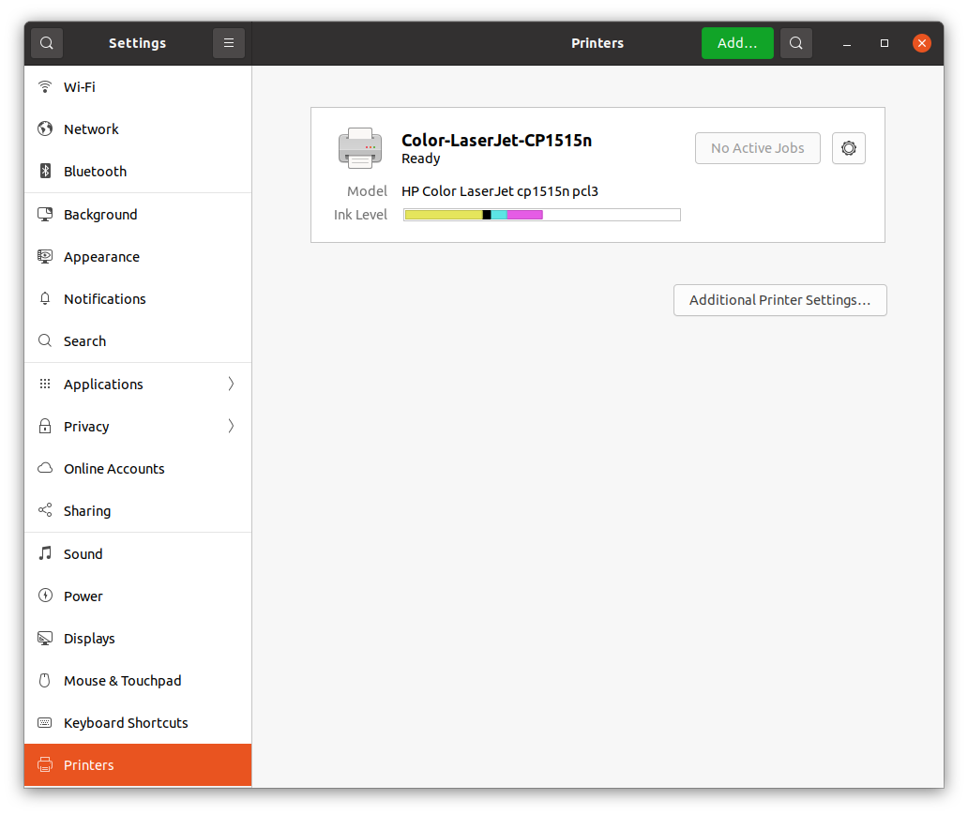Click the yellow segment of ink level bar
The width and height of the screenshot is (968, 815).
tap(443, 215)
